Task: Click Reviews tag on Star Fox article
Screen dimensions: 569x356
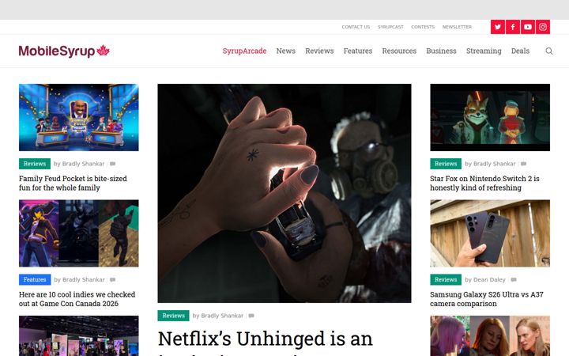Action: pos(446,164)
